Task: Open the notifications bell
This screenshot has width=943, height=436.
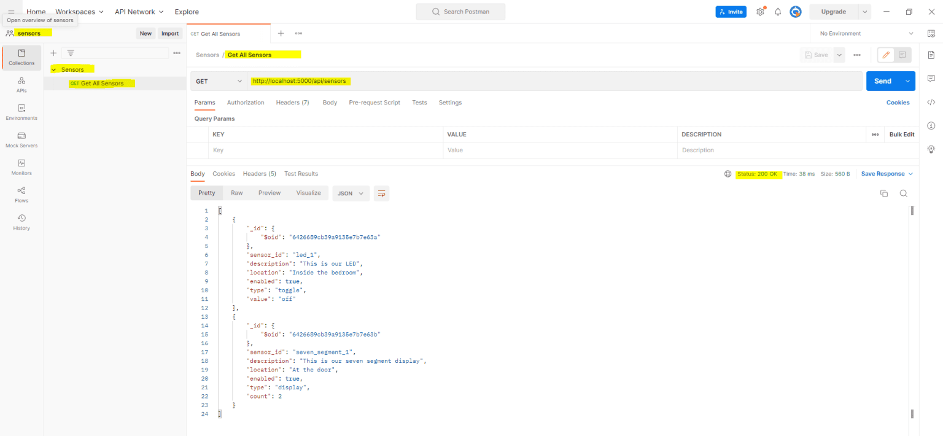Action: 777,12
